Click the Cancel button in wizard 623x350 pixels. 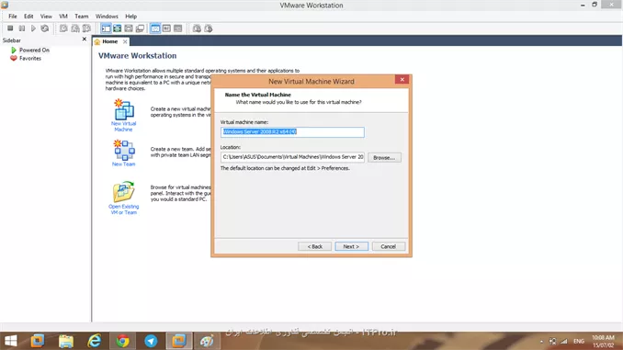click(388, 247)
